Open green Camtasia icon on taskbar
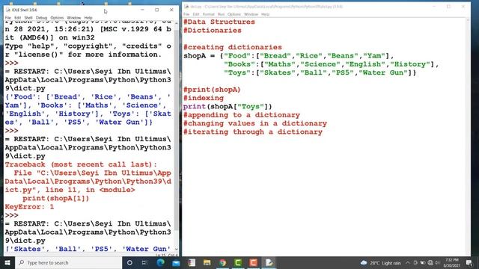Screen dimensions: 479x269 238,262
